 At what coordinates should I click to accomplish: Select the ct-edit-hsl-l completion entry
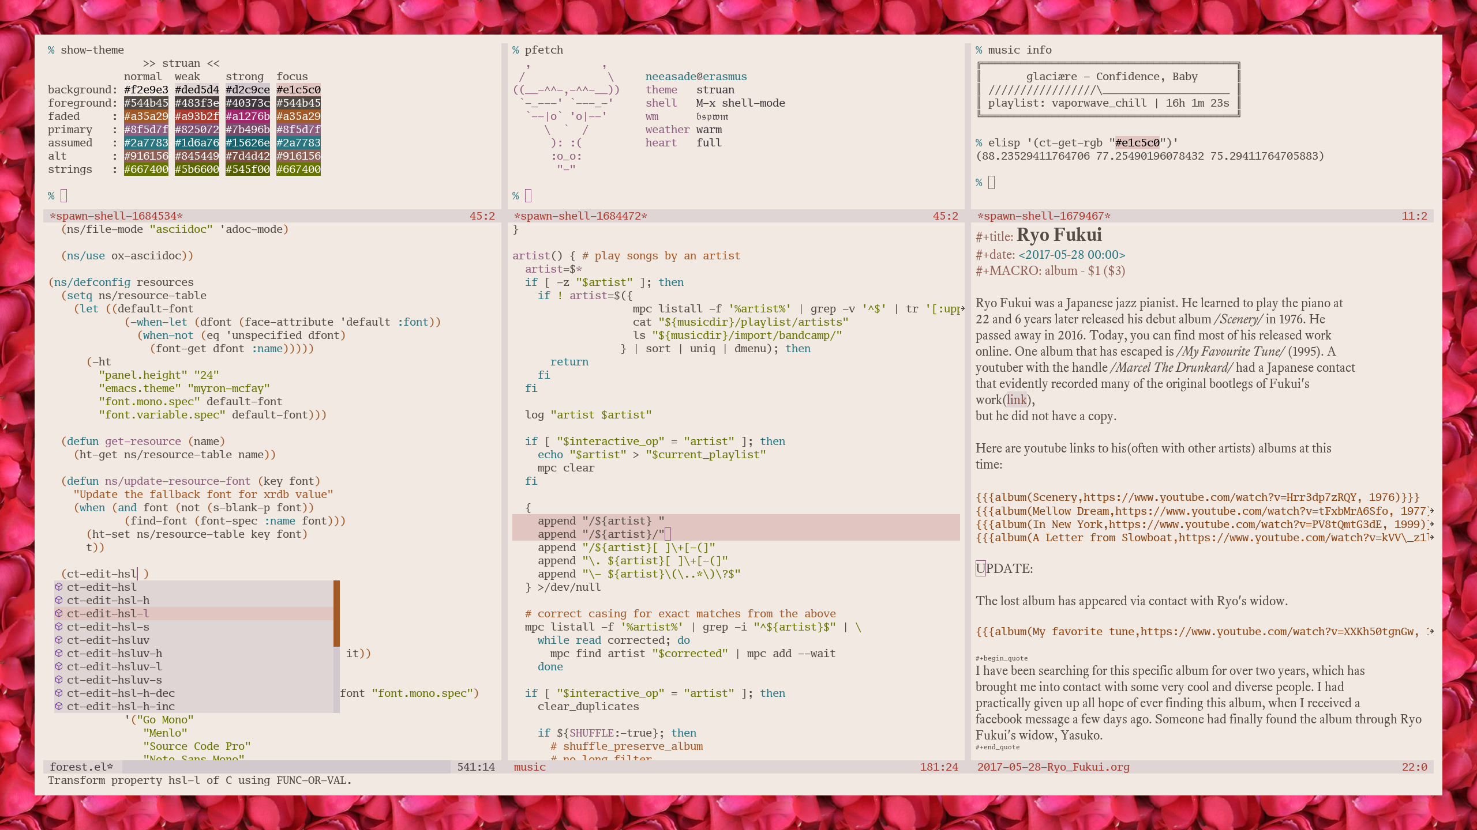108,613
